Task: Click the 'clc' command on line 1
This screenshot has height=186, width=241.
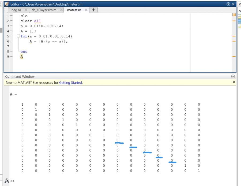Action: [24, 16]
